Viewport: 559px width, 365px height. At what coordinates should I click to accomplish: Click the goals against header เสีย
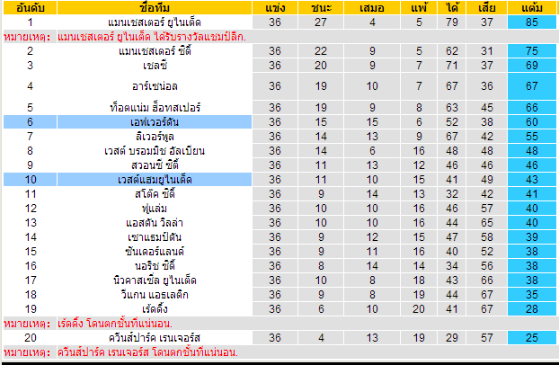[486, 8]
